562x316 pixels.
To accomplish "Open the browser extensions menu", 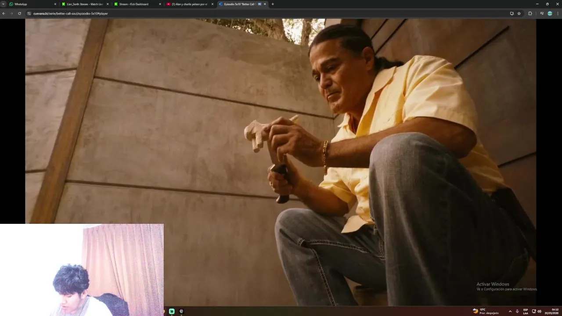I will [530, 14].
